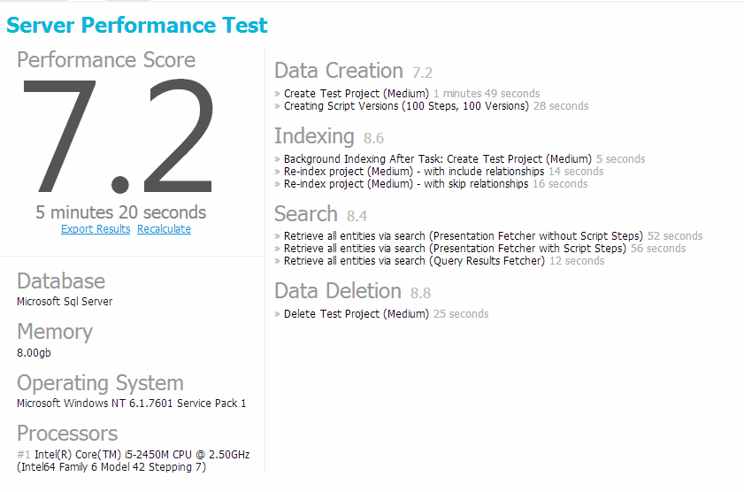Click the Operating System heading
The height and width of the screenshot is (492, 744).
point(100,383)
